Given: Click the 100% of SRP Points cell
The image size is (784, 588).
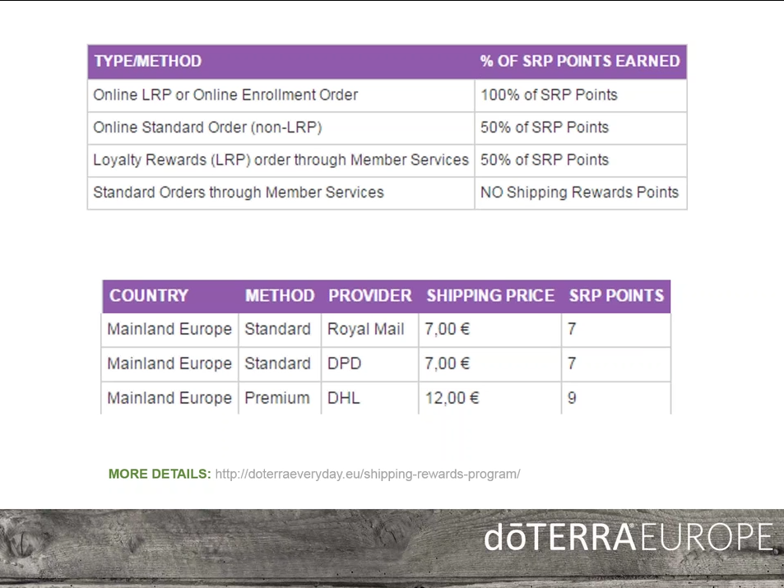Looking at the screenshot, I should coord(581,95).
